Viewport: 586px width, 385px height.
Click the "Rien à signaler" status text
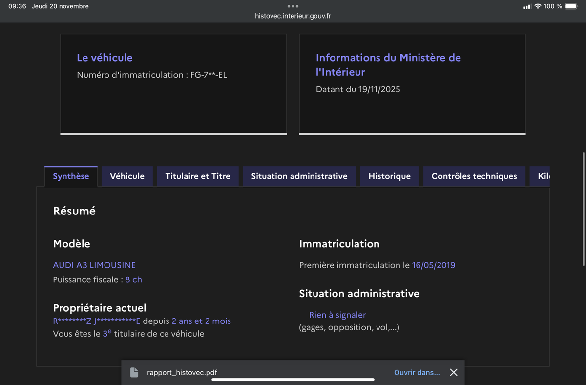[337, 315]
